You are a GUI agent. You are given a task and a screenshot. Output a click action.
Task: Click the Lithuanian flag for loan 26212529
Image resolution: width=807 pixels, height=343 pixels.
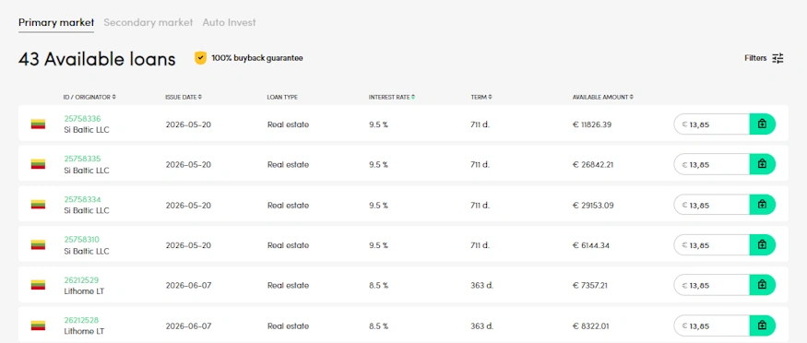[38, 285]
